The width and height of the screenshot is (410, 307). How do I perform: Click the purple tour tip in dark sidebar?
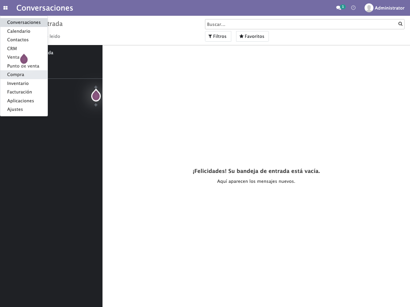pos(96,95)
